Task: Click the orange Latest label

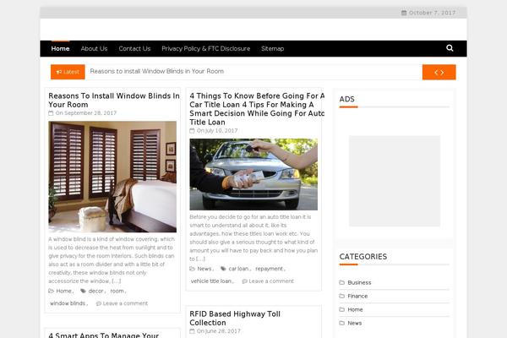Action: 68,72
